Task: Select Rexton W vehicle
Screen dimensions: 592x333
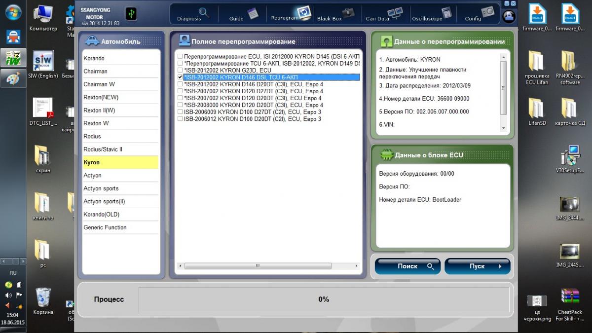Action: coord(120,123)
